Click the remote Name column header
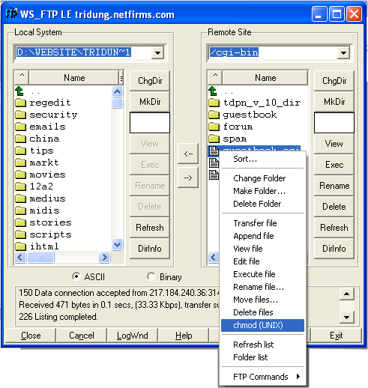This screenshot has width=368, height=388. pos(265,78)
